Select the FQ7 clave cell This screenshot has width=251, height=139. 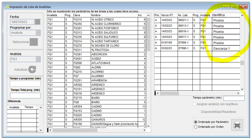click(82, 76)
